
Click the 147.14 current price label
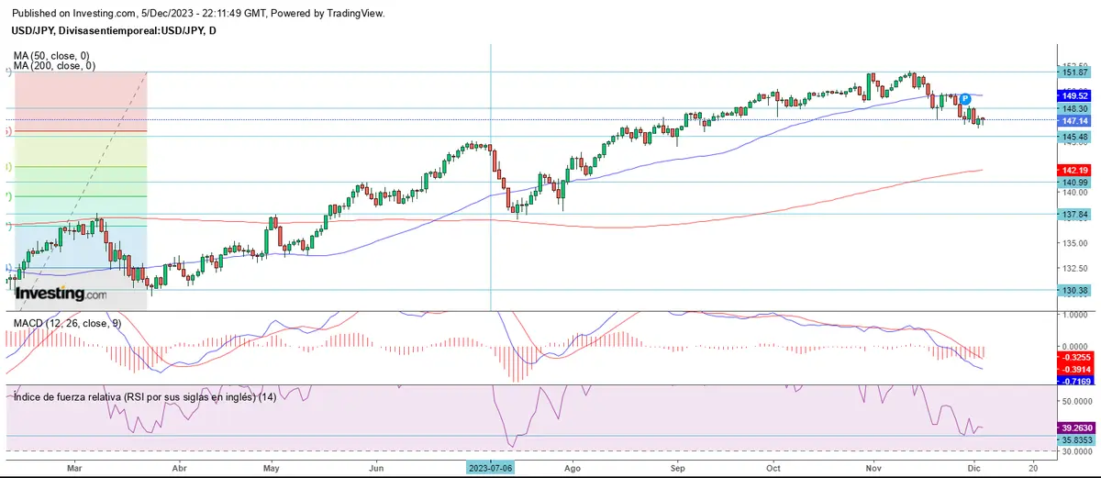(x=1074, y=120)
